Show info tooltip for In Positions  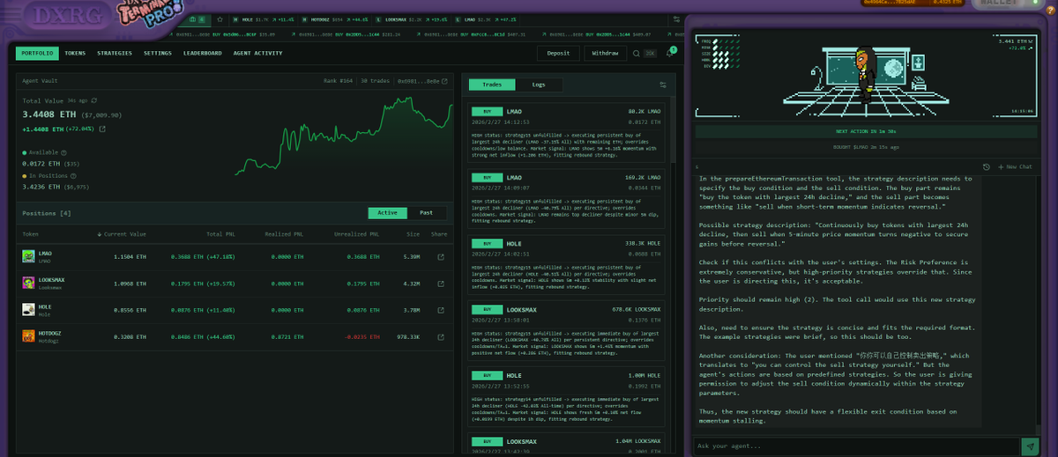pyautogui.click(x=72, y=175)
